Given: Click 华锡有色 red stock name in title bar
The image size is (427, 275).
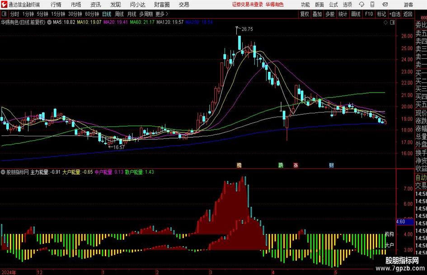Looking at the screenshot, I should point(275,5).
